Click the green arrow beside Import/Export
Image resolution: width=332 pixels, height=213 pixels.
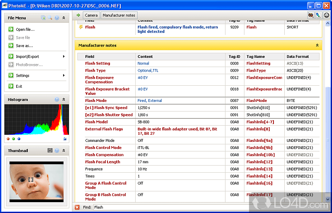pyautogui.click(x=11, y=57)
